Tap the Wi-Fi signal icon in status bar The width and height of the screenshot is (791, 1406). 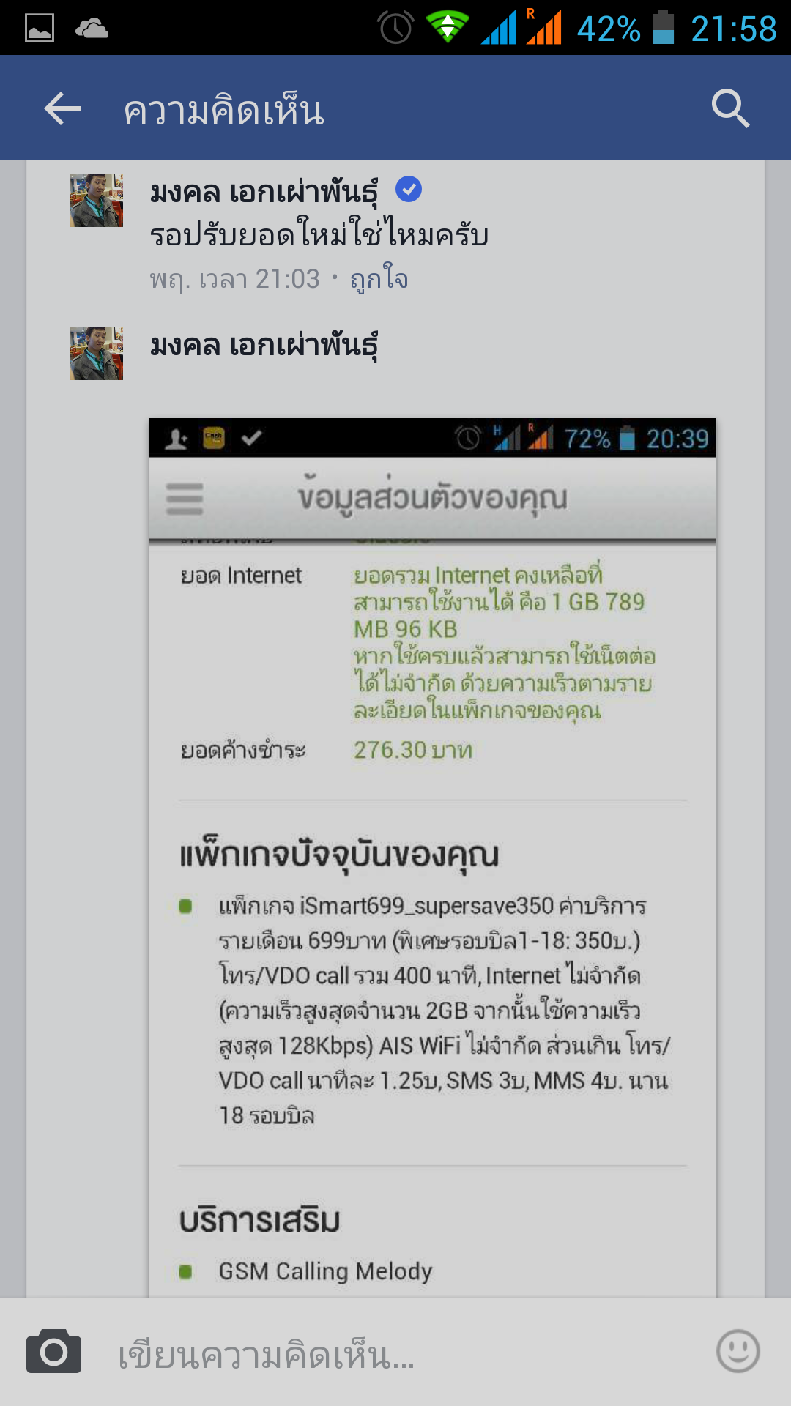pos(448,27)
